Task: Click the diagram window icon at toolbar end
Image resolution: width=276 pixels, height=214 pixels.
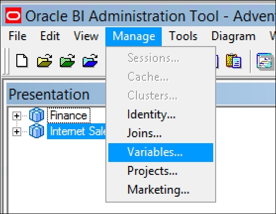Action: [266, 61]
